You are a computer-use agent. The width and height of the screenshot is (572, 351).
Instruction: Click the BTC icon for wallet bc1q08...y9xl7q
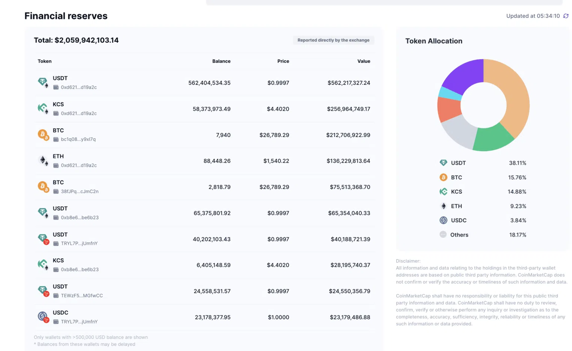pyautogui.click(x=43, y=134)
